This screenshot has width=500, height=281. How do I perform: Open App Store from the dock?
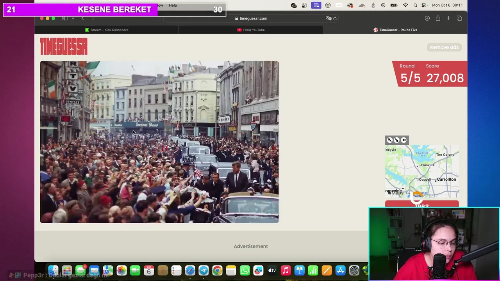point(340,270)
